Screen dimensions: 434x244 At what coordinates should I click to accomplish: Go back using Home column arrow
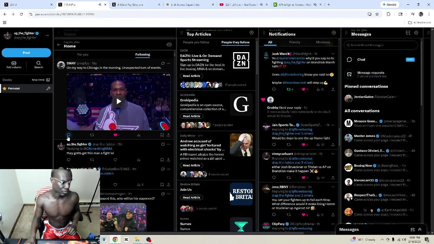coord(59,45)
